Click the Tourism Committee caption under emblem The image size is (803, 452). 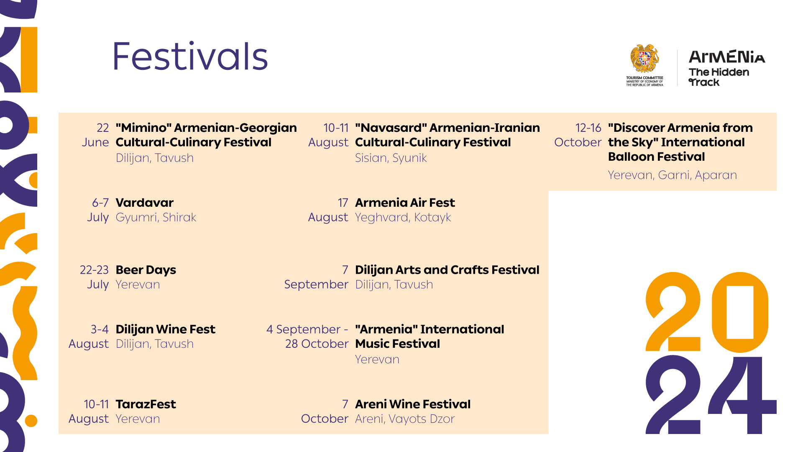coord(644,81)
